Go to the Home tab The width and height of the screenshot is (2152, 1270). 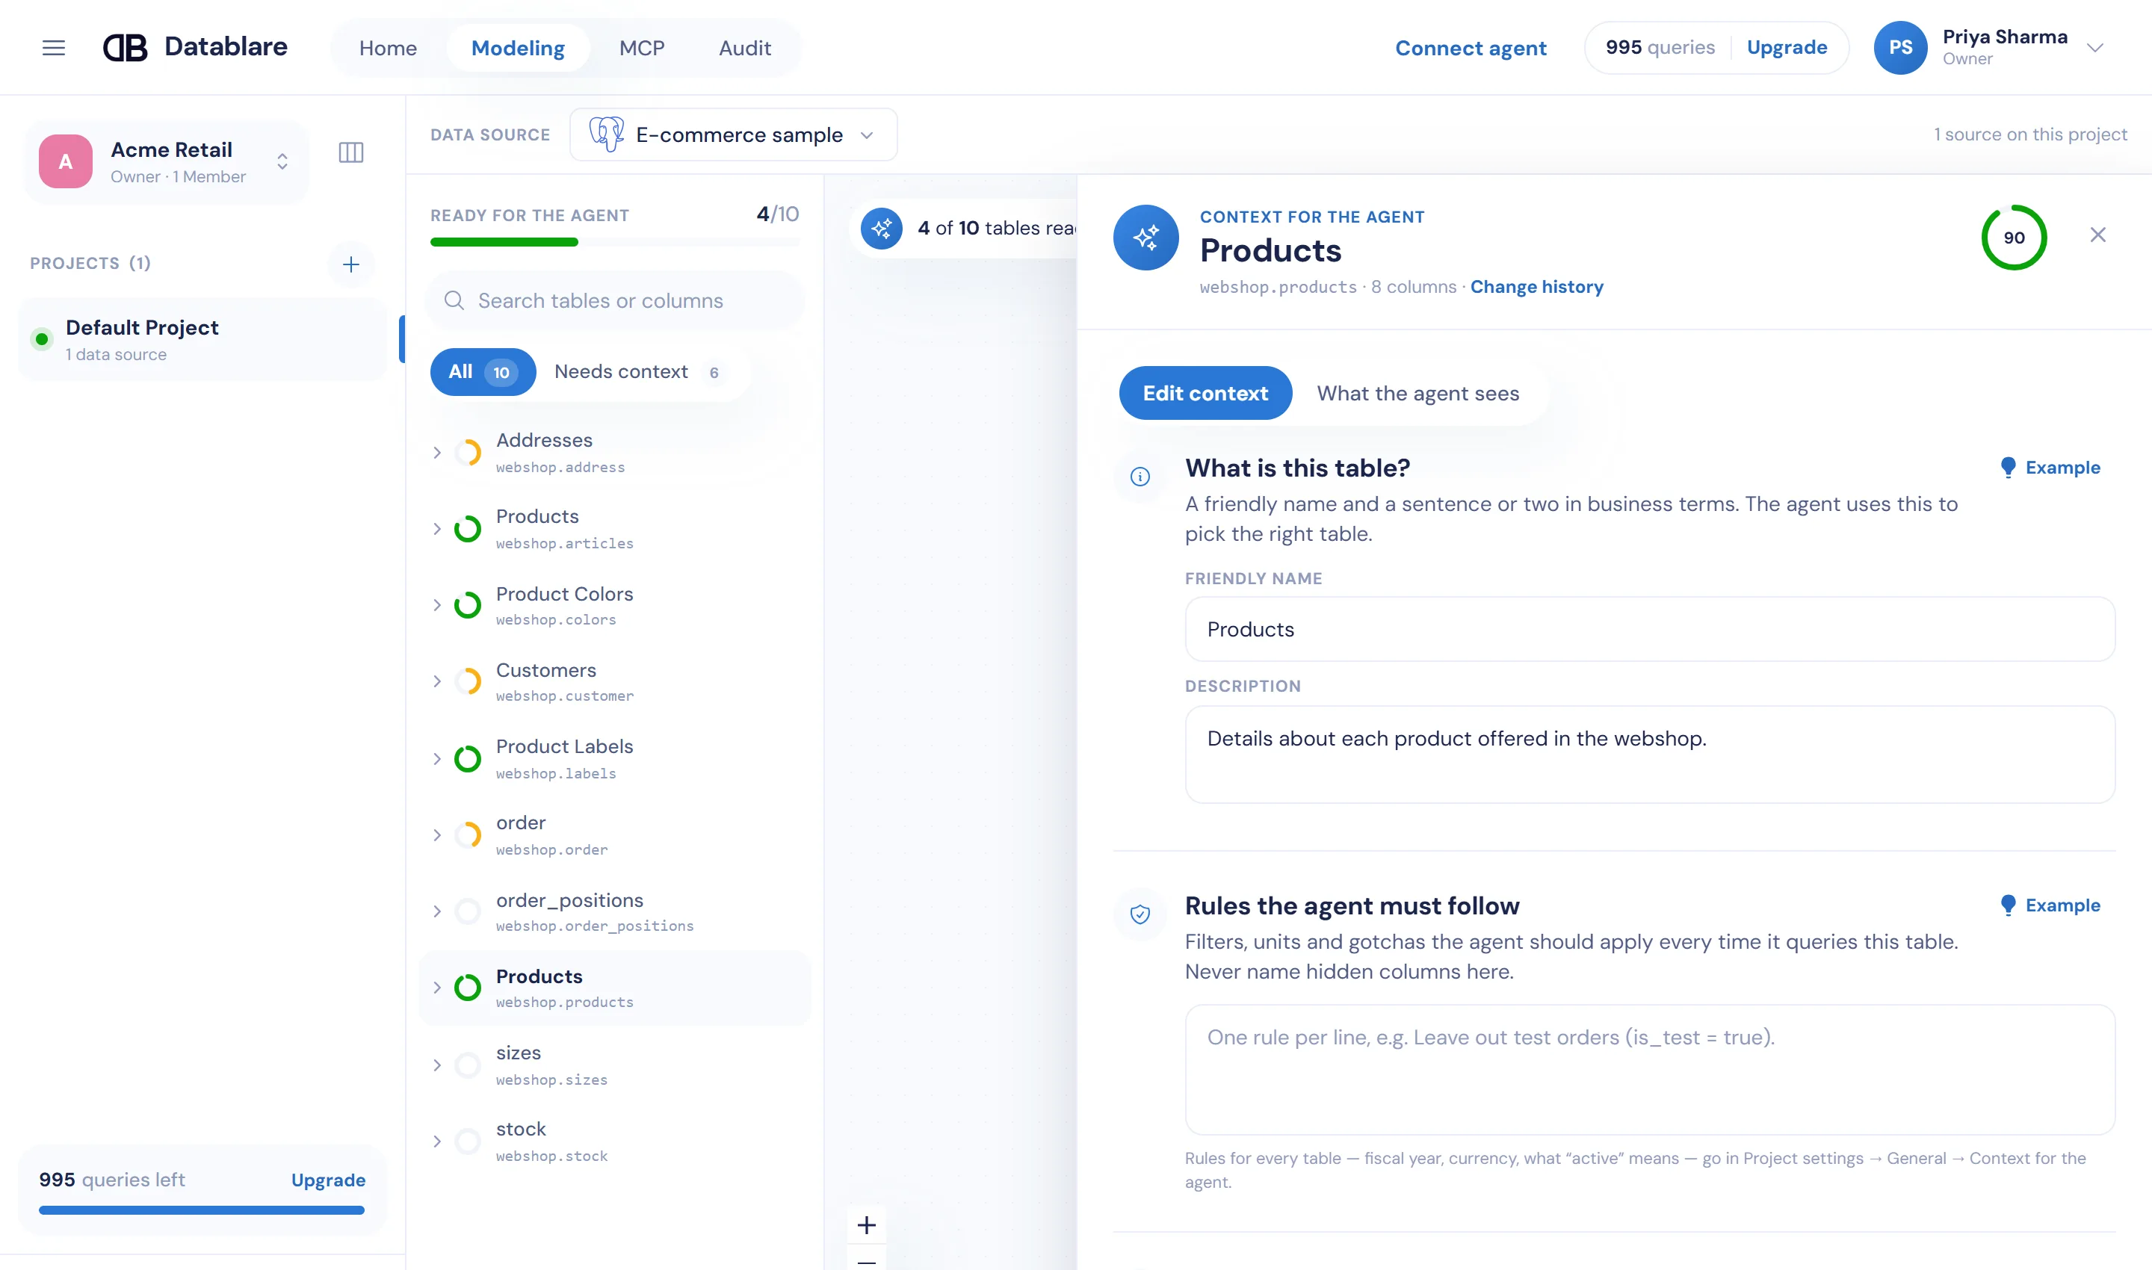(x=388, y=48)
